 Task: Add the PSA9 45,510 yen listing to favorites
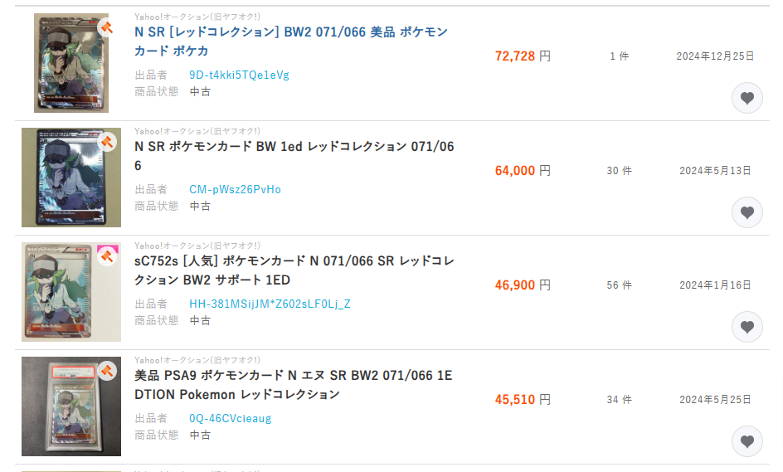pyautogui.click(x=747, y=441)
